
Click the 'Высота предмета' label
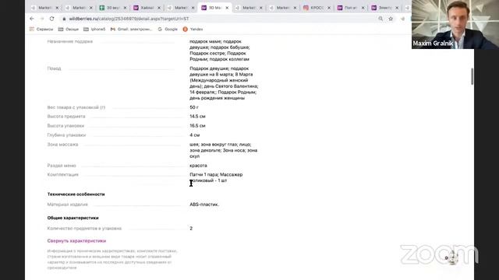pos(66,117)
